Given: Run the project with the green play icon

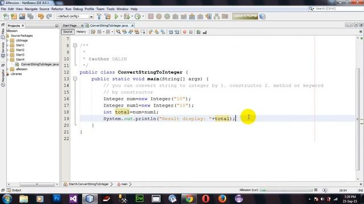Looking at the screenshot, I should pos(116,16).
